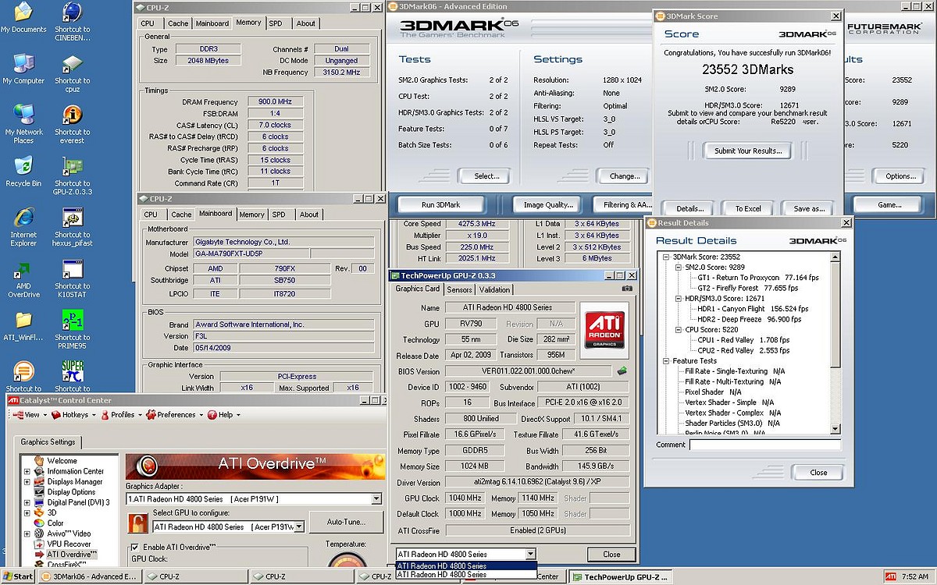937x585 pixels.
Task: Click Close button in GPU-Z window
Action: coord(611,555)
